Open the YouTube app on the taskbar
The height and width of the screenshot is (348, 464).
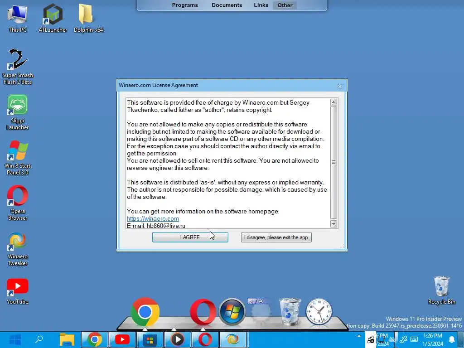pyautogui.click(x=122, y=340)
